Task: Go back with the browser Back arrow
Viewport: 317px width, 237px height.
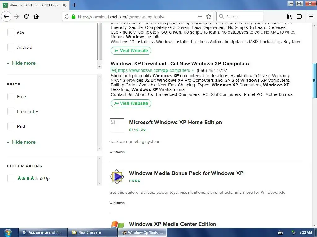Action: pos(6,16)
